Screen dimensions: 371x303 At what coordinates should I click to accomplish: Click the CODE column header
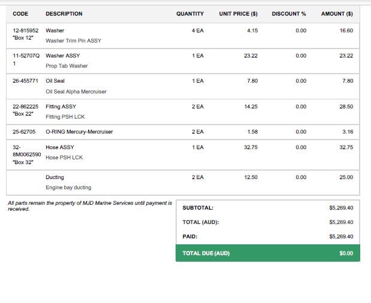point(20,14)
